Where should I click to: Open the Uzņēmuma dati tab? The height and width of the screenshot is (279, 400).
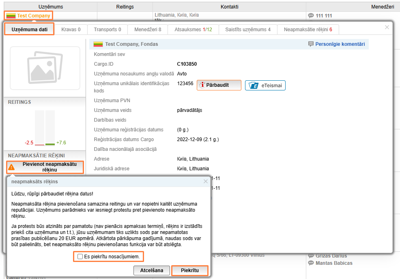tap(29, 29)
